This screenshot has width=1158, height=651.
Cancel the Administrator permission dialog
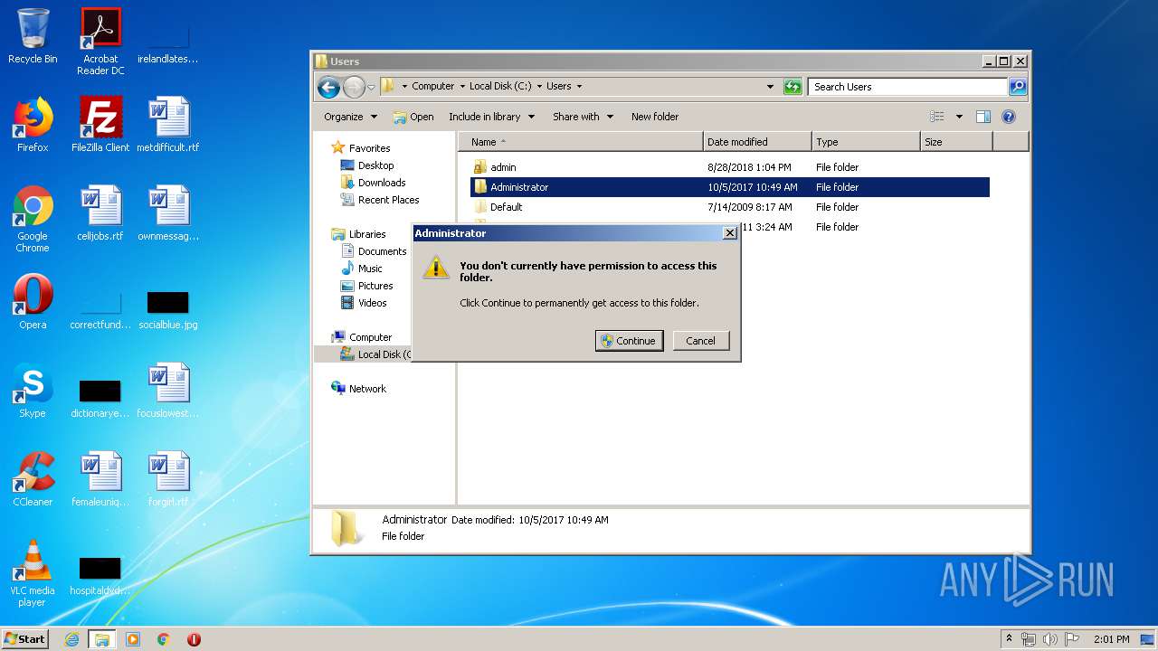coord(701,341)
